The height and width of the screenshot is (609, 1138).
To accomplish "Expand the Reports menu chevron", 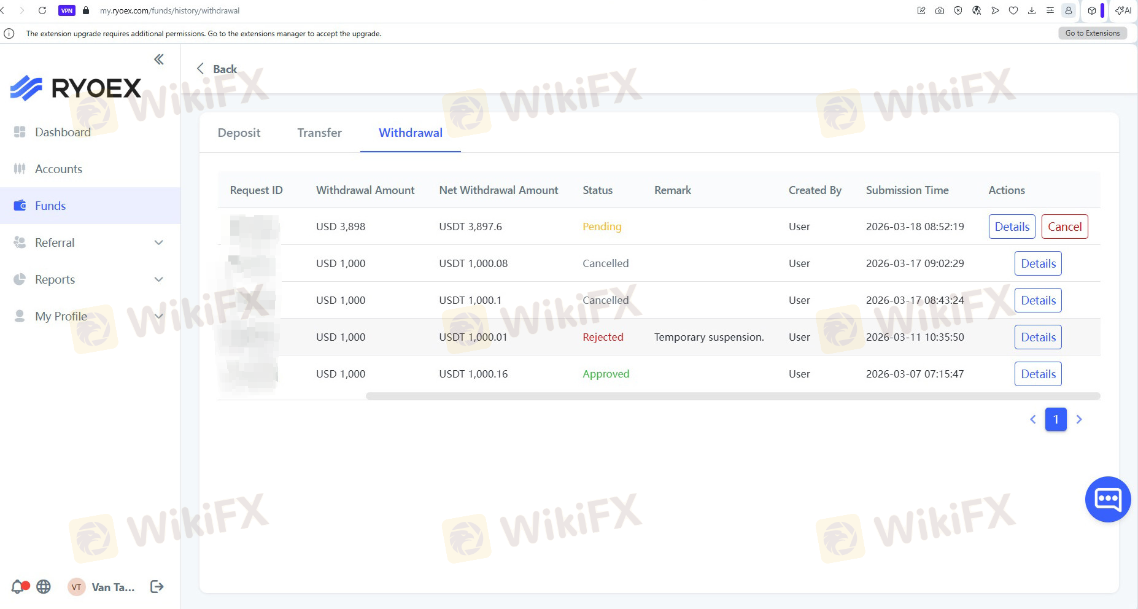I will pyautogui.click(x=158, y=279).
